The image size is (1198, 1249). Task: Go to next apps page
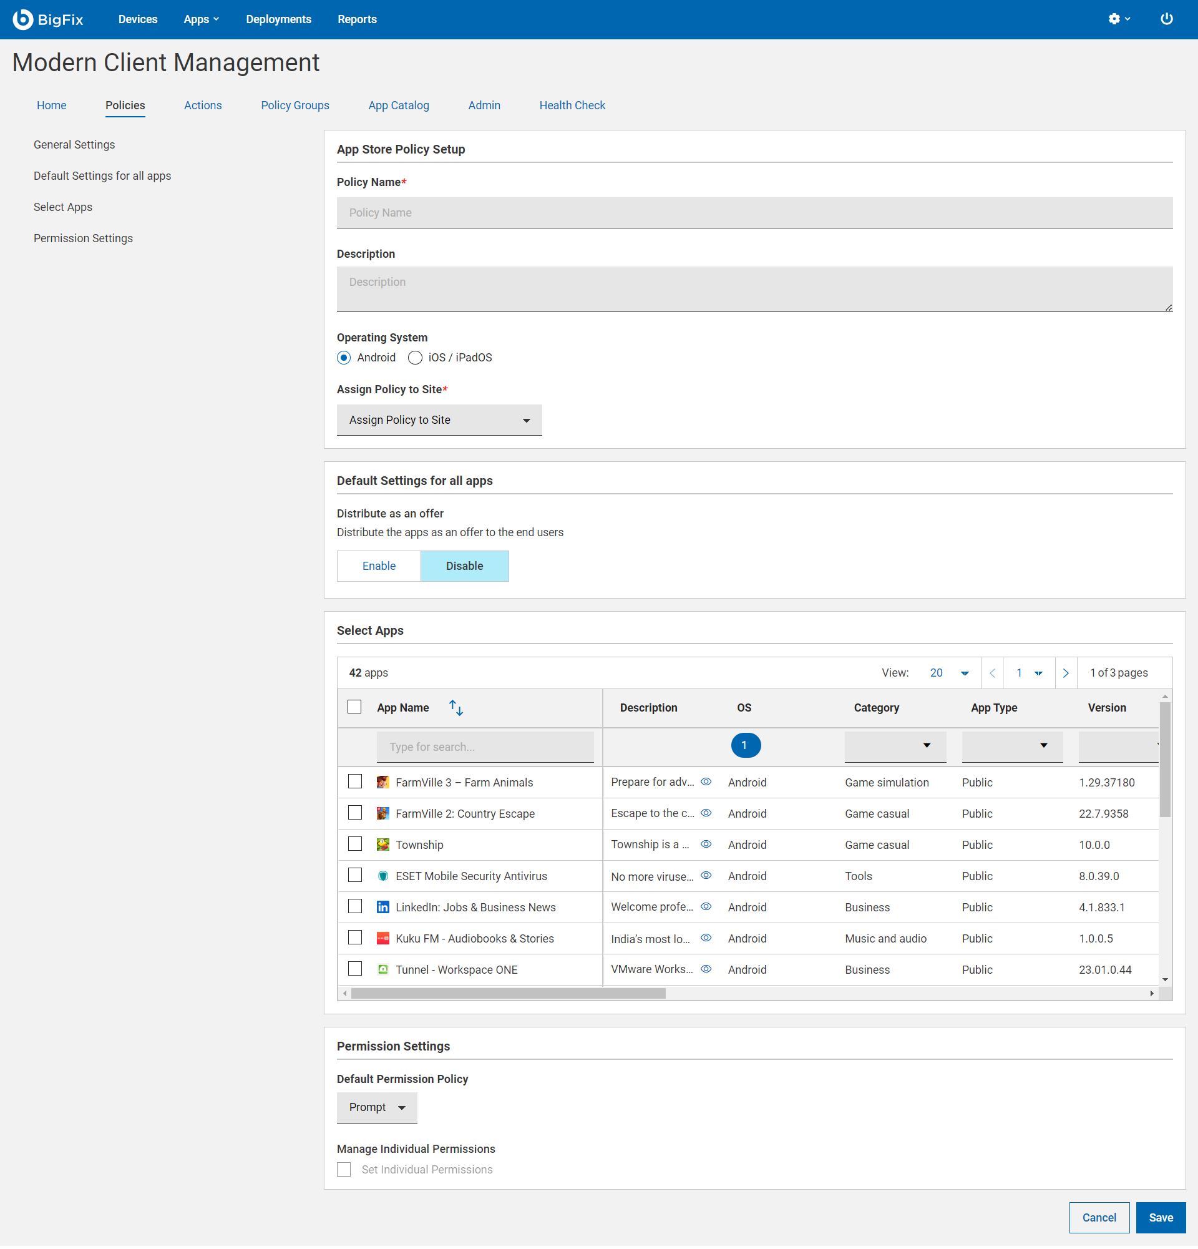(x=1066, y=673)
